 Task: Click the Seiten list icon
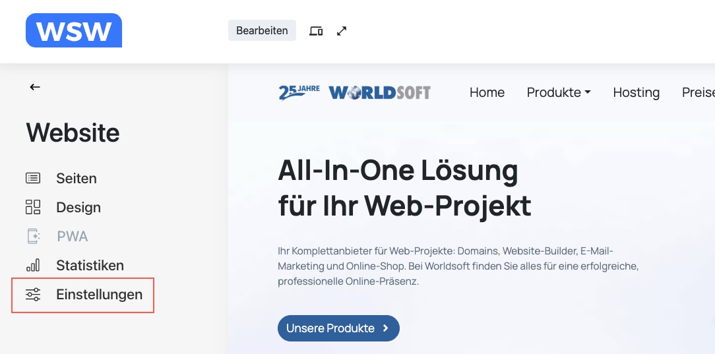(33, 178)
